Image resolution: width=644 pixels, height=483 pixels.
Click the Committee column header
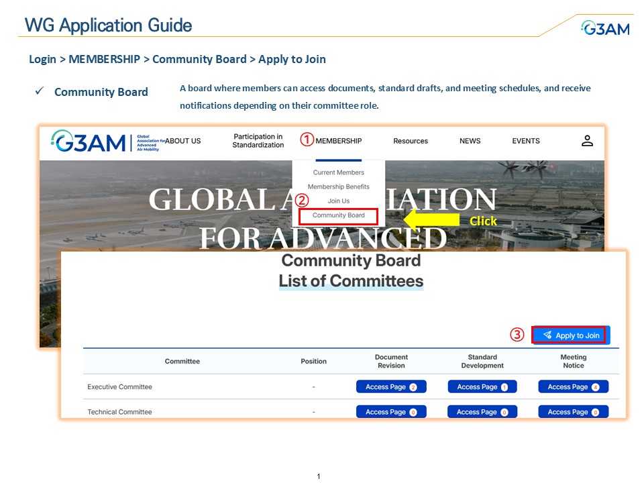tap(182, 362)
